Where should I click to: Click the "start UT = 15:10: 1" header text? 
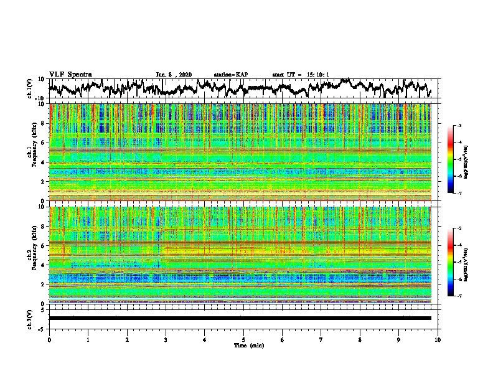(301, 75)
